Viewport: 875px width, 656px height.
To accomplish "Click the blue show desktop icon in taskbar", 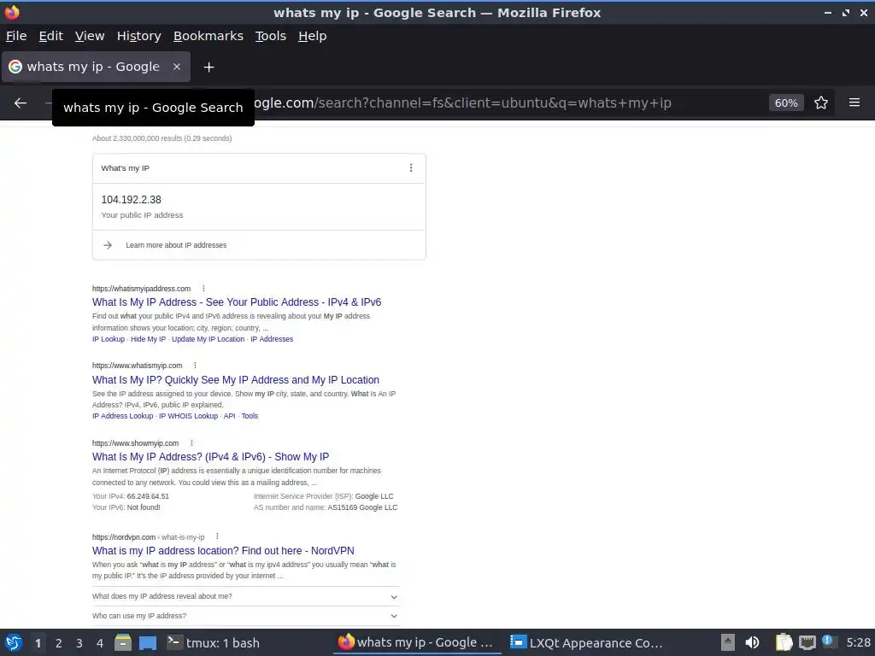I will tap(147, 643).
